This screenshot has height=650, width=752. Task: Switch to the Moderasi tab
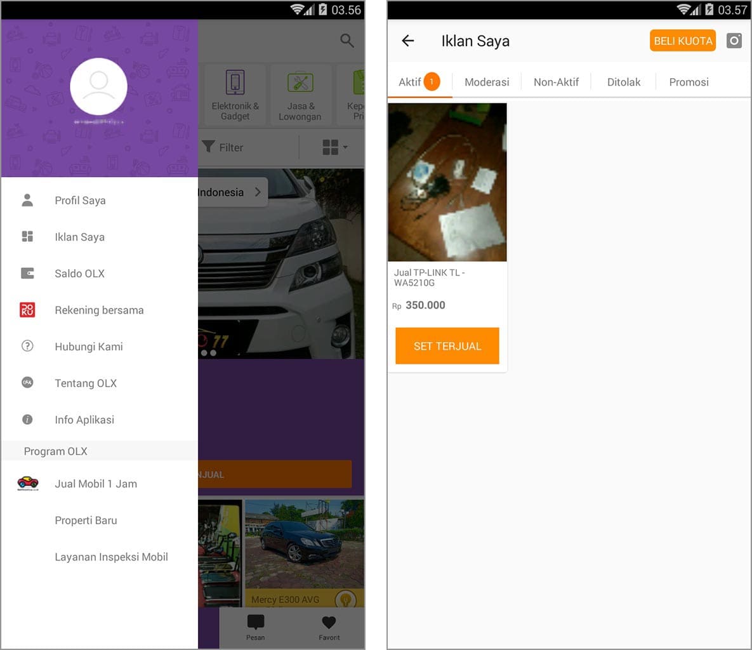487,82
